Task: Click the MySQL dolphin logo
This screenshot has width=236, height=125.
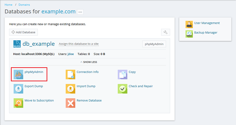Action: coord(17,44)
